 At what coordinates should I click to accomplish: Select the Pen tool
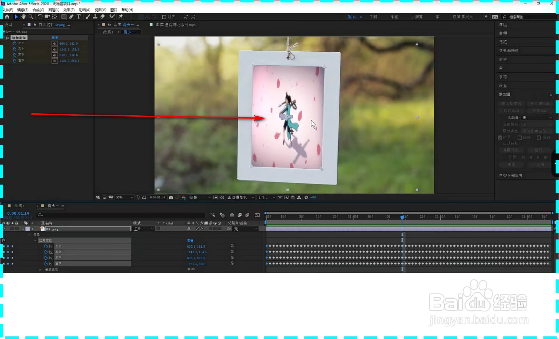click(71, 16)
